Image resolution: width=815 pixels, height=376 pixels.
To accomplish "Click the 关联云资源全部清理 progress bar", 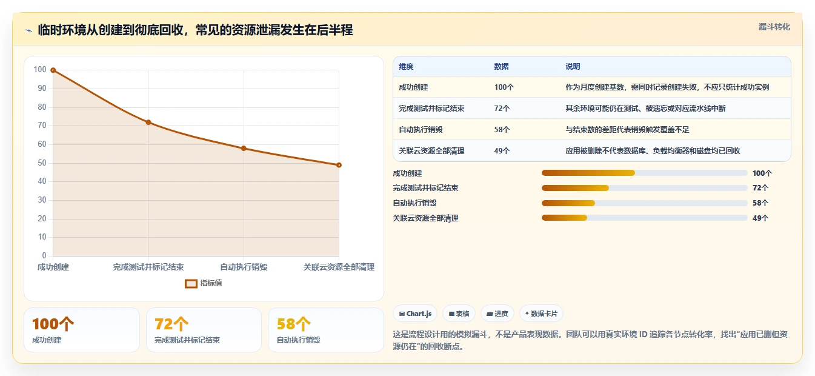I will click(x=644, y=218).
